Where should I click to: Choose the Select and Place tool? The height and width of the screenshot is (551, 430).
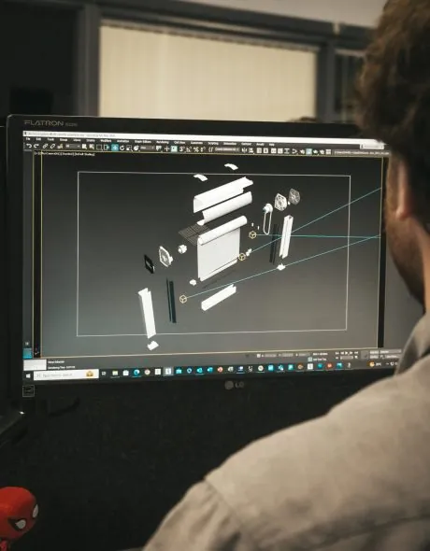pyautogui.click(x=136, y=148)
